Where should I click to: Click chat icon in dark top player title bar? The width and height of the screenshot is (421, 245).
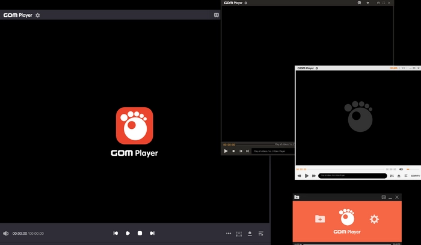pos(359,2)
